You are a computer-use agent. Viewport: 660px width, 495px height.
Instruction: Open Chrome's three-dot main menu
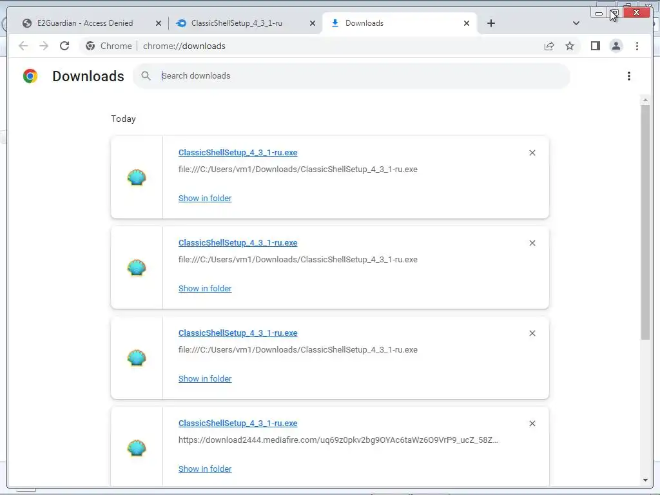coord(637,46)
